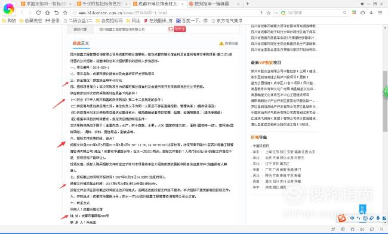Open the 网址 bookmark folder
The width and height of the screenshot is (388, 234).
coord(133,21)
